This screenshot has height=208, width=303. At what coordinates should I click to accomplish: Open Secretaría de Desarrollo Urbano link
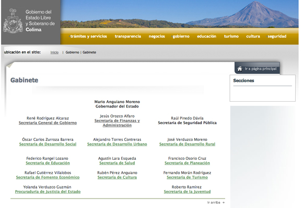click(x=117, y=144)
